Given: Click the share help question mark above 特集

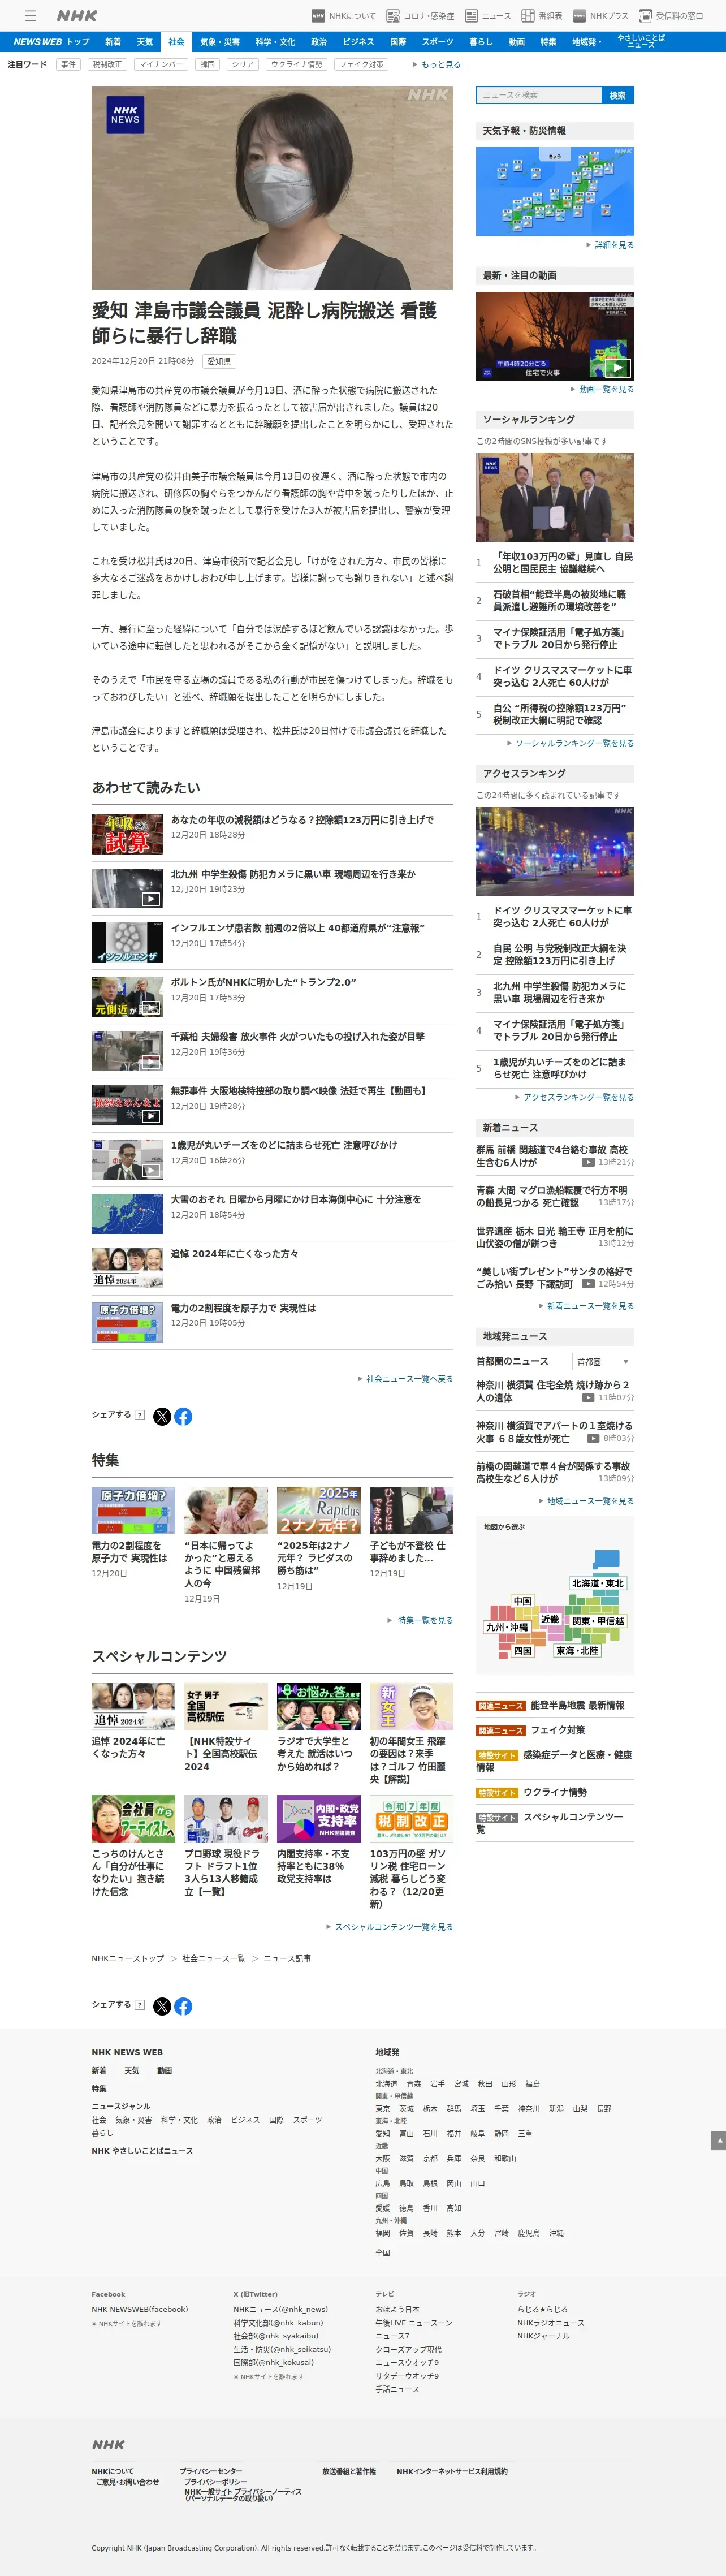Looking at the screenshot, I should 139,1415.
